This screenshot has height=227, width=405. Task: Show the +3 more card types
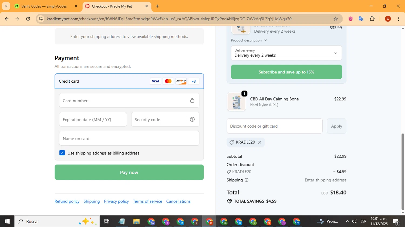[194, 81]
